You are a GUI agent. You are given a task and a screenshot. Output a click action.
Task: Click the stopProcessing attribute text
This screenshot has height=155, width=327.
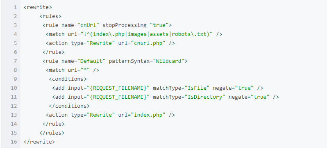point(125,25)
